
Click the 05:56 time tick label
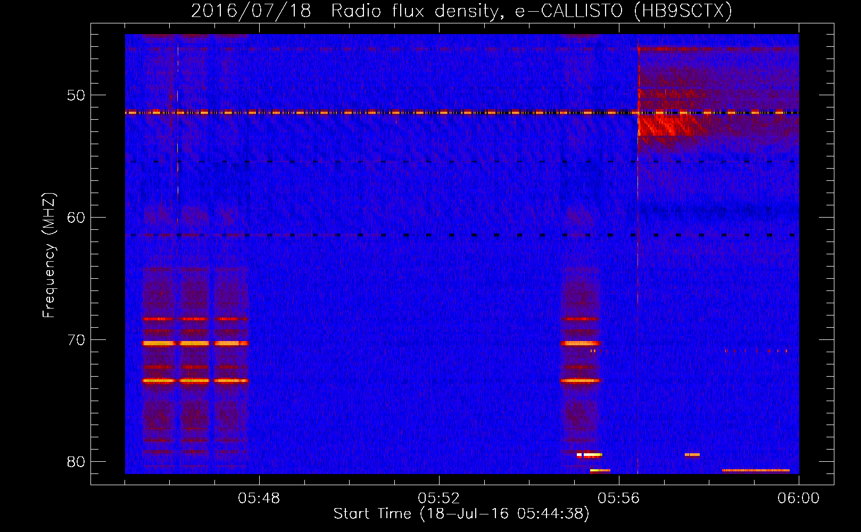(618, 498)
